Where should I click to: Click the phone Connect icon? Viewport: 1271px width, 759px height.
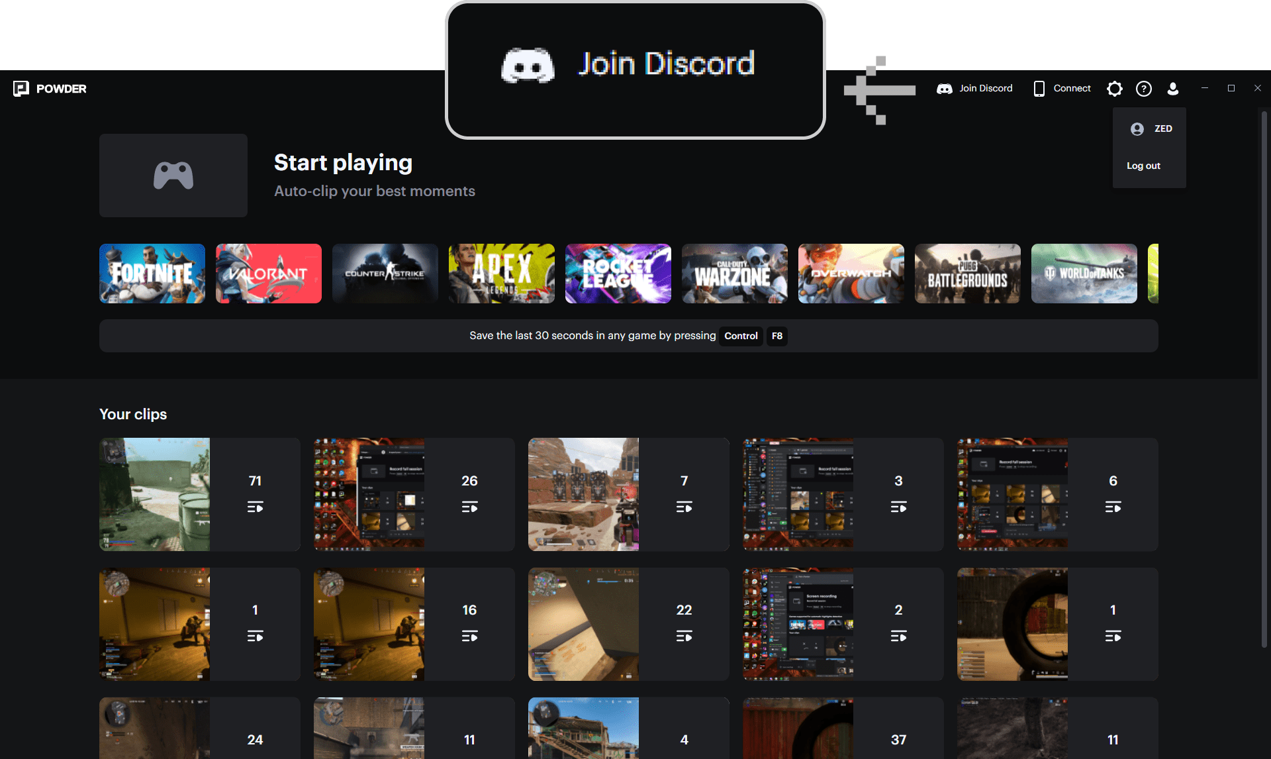(1039, 89)
